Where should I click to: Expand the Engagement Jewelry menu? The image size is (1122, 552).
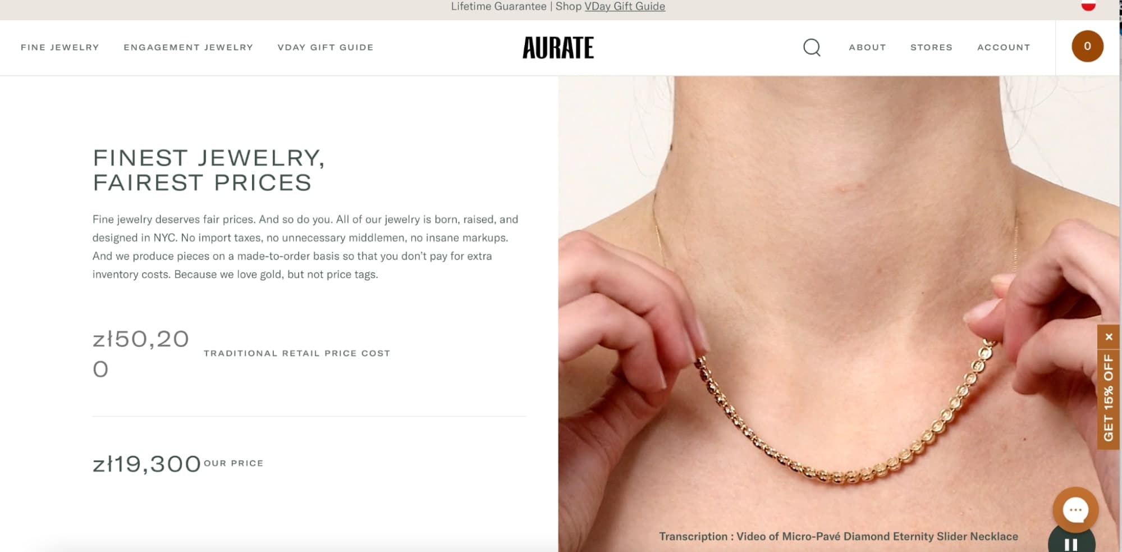coord(189,48)
